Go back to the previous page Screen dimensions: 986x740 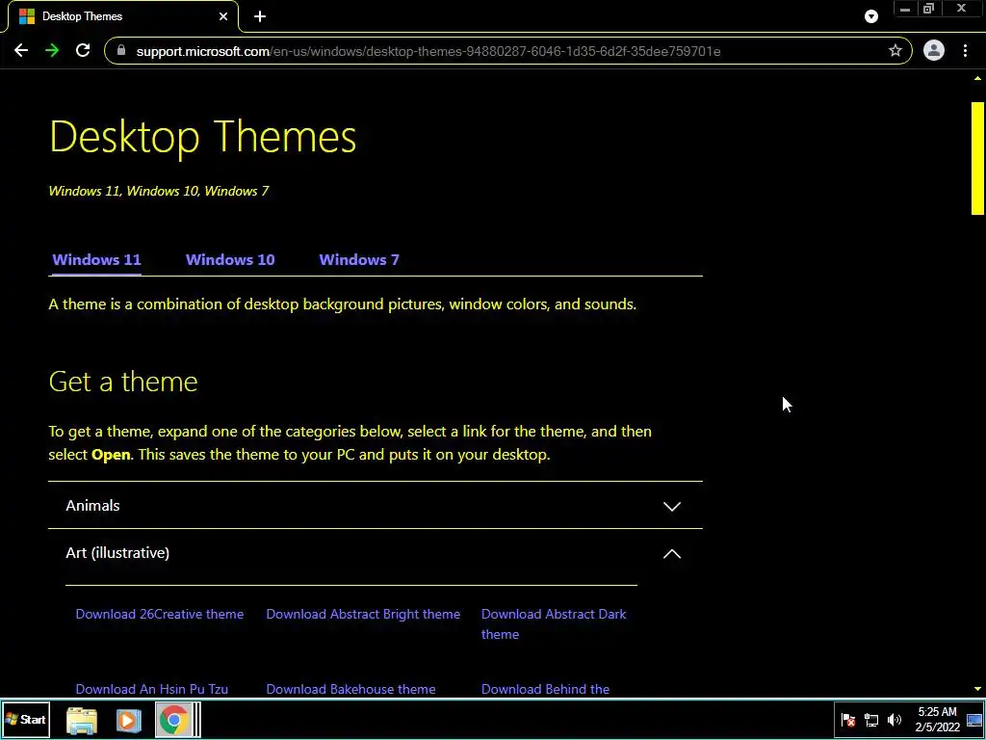[21, 51]
